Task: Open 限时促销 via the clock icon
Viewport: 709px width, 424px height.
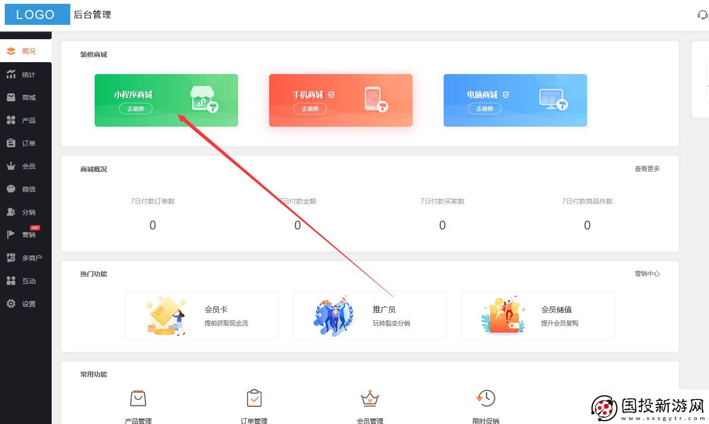Action: 486,398
